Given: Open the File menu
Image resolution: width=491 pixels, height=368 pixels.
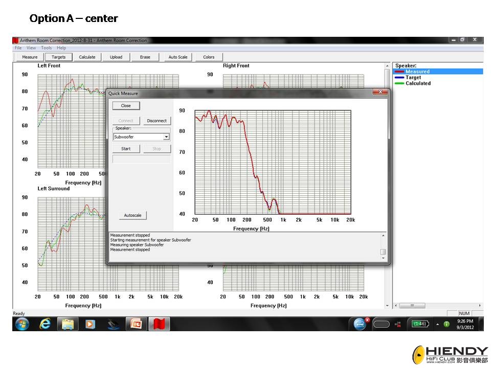Looking at the screenshot, I should pyautogui.click(x=18, y=48).
